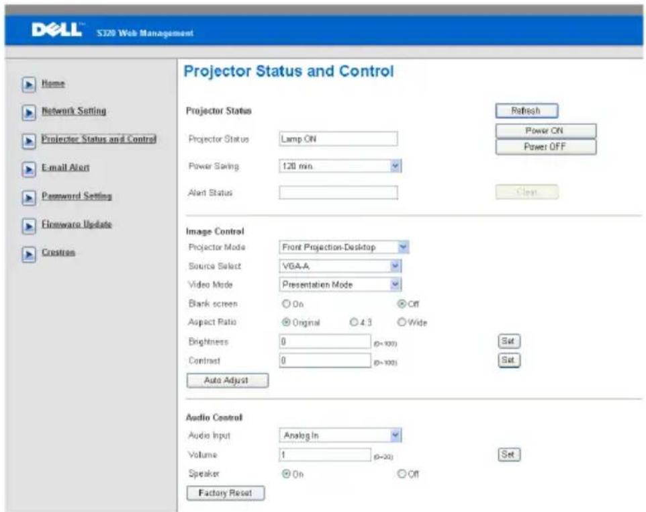Open the Firmware Update page

(x=77, y=224)
